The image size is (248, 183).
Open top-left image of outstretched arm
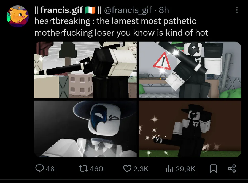[x=85, y=70]
